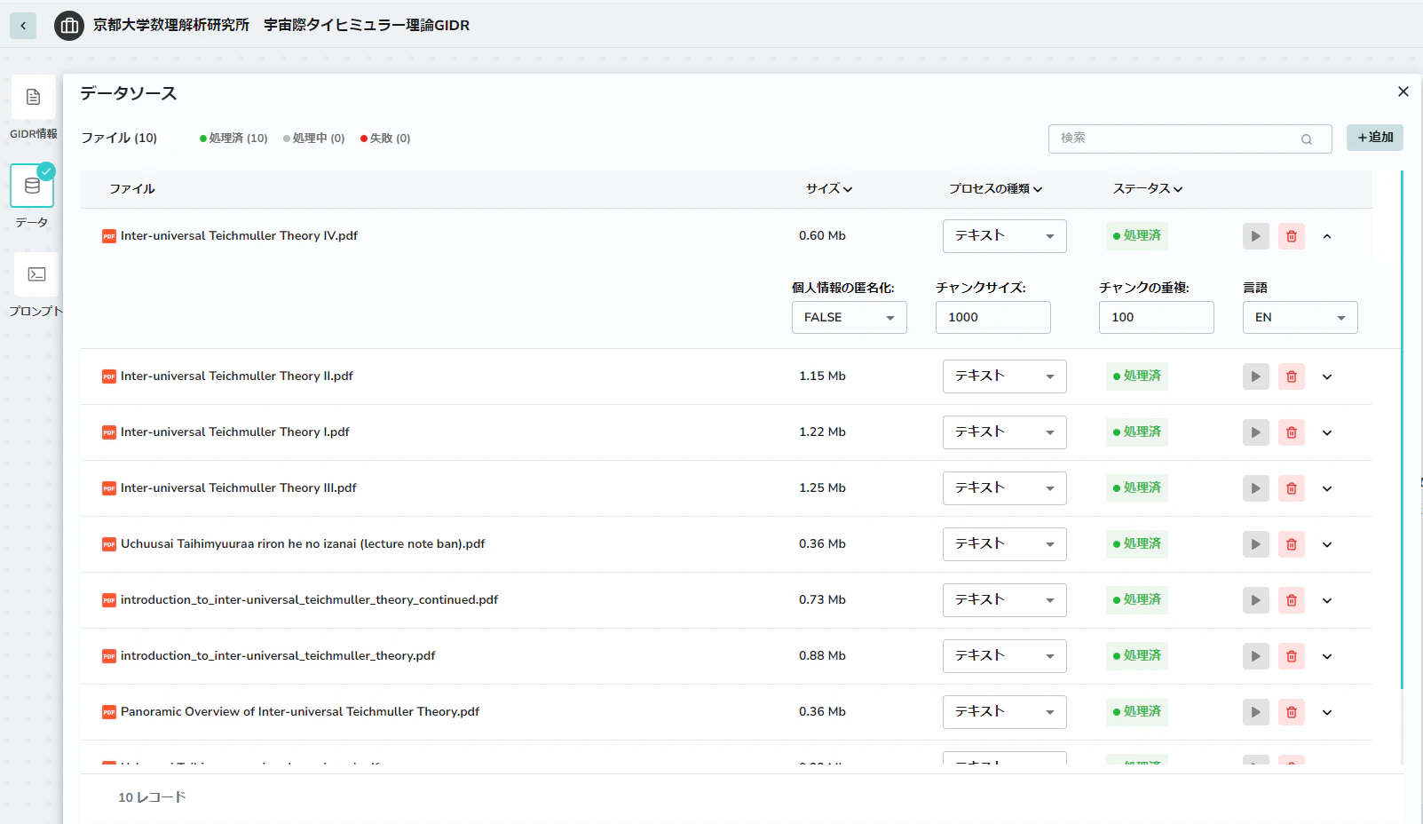
Task: Delete Inter-universal Teichmuller Theory IV.pdf
Action: [x=1292, y=236]
